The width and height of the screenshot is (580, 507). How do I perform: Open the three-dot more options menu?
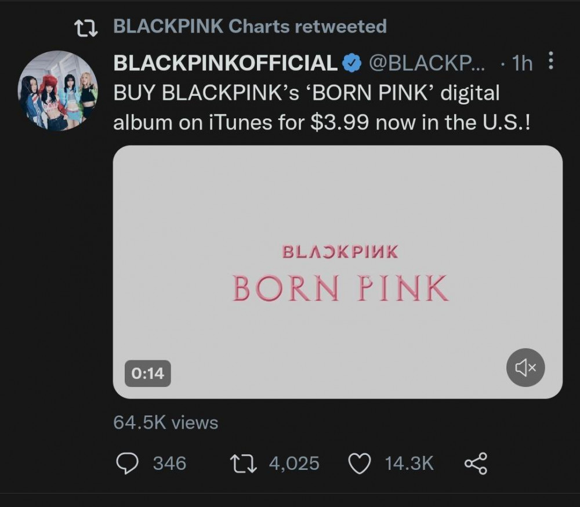click(551, 61)
